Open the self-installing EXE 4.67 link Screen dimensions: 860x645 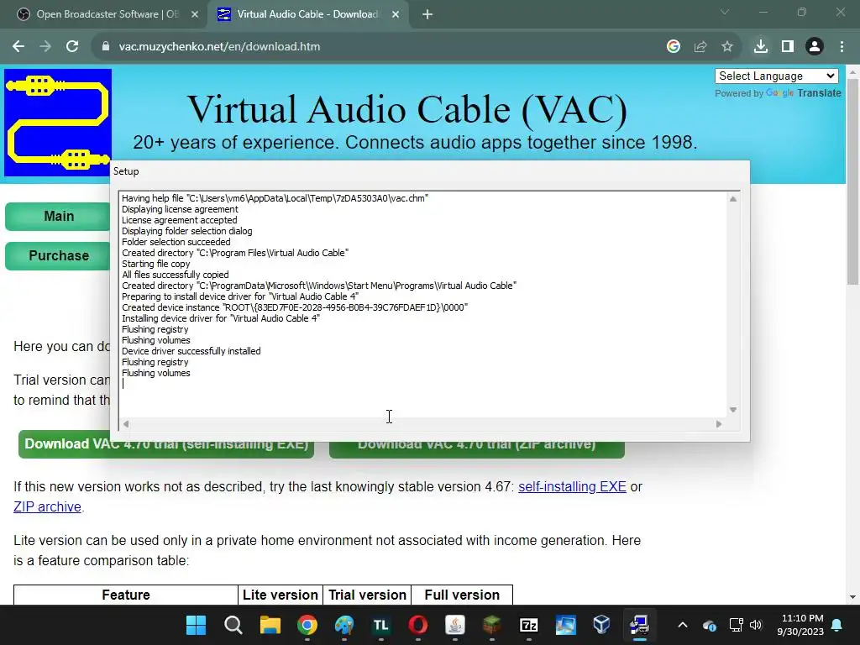[x=572, y=486]
